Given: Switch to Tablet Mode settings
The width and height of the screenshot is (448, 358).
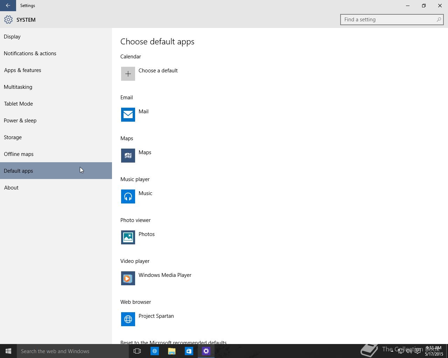Looking at the screenshot, I should [56, 103].
